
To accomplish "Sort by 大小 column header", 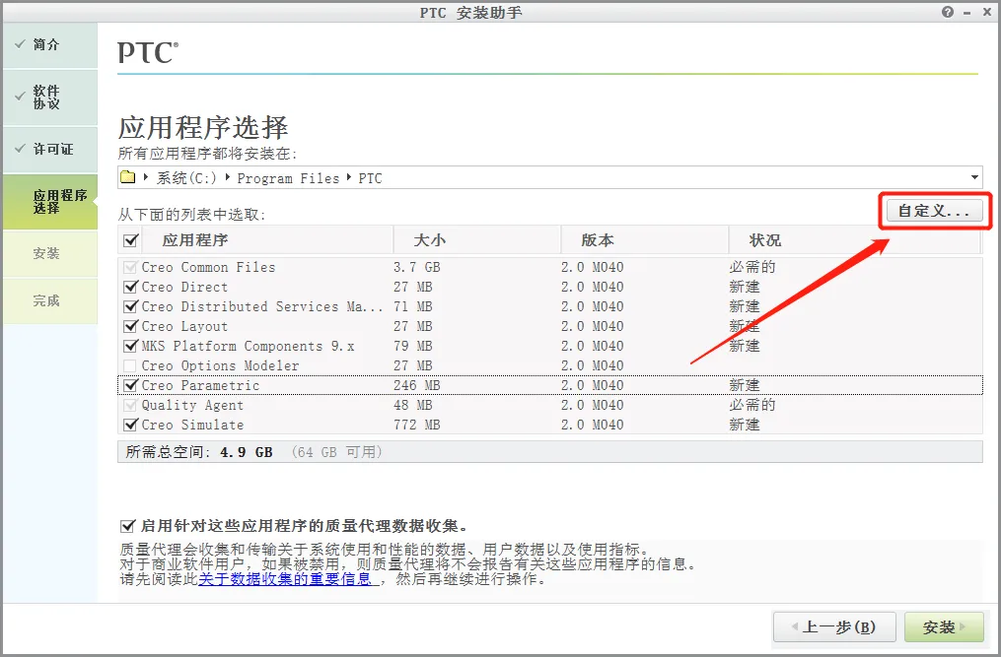I will 477,240.
